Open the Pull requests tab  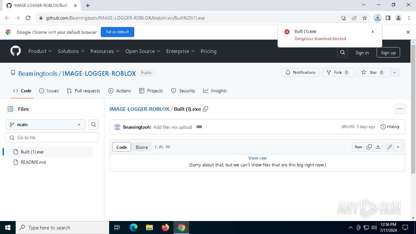(83, 91)
